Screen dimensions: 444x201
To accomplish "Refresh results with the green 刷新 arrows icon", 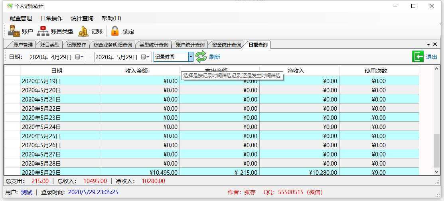I will (x=201, y=57).
